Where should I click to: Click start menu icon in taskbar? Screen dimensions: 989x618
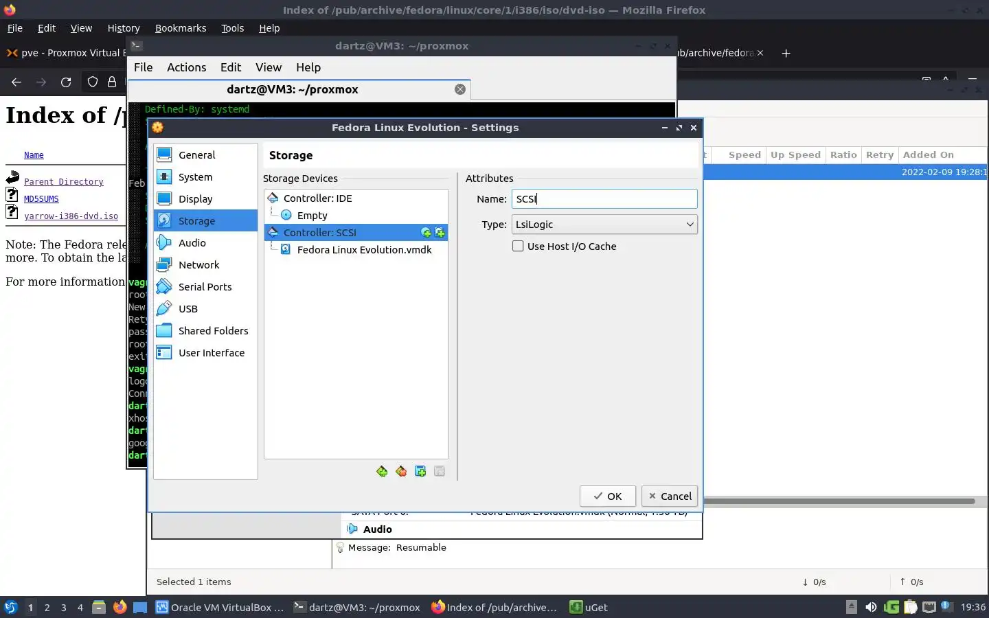[x=10, y=607]
